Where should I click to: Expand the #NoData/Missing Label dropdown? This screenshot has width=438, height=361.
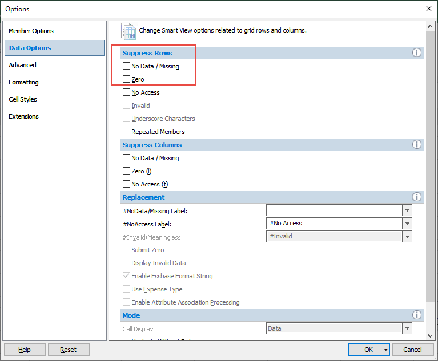[x=407, y=210]
